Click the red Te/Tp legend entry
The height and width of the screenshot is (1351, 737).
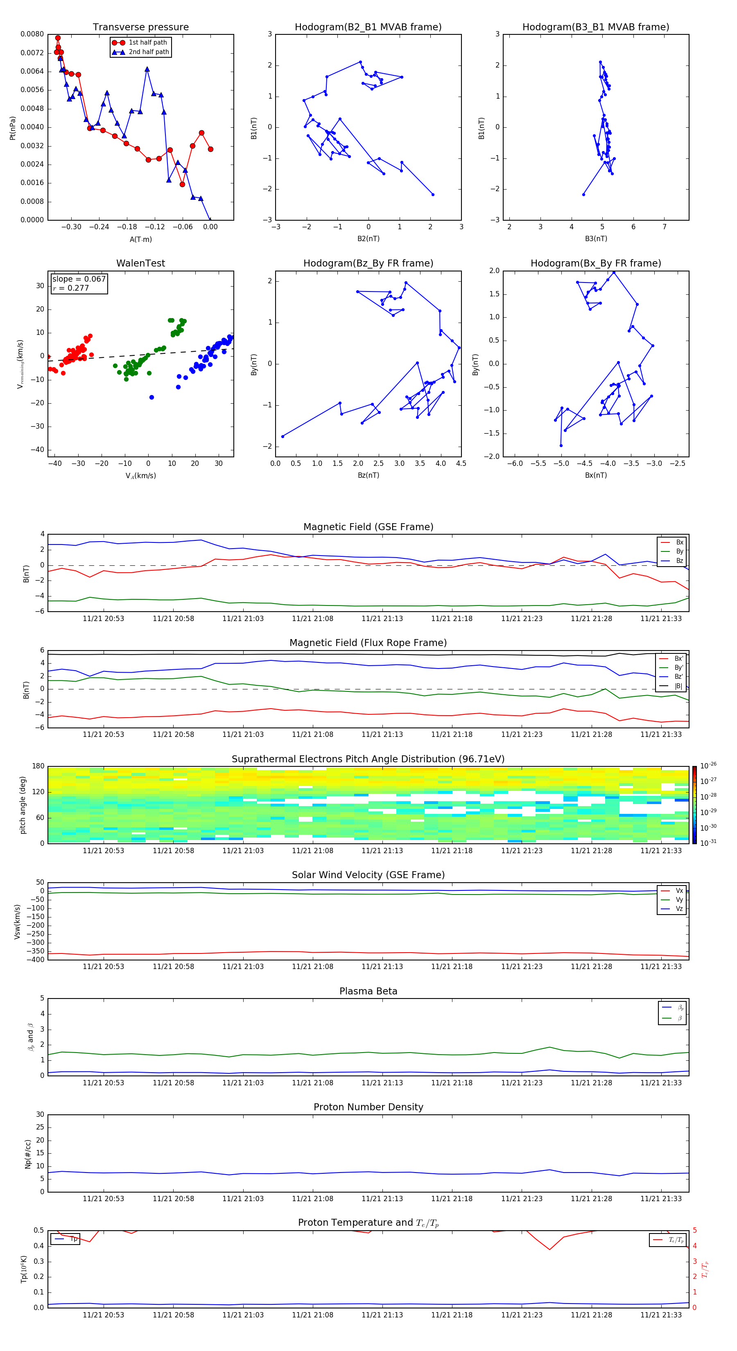pos(668,1240)
